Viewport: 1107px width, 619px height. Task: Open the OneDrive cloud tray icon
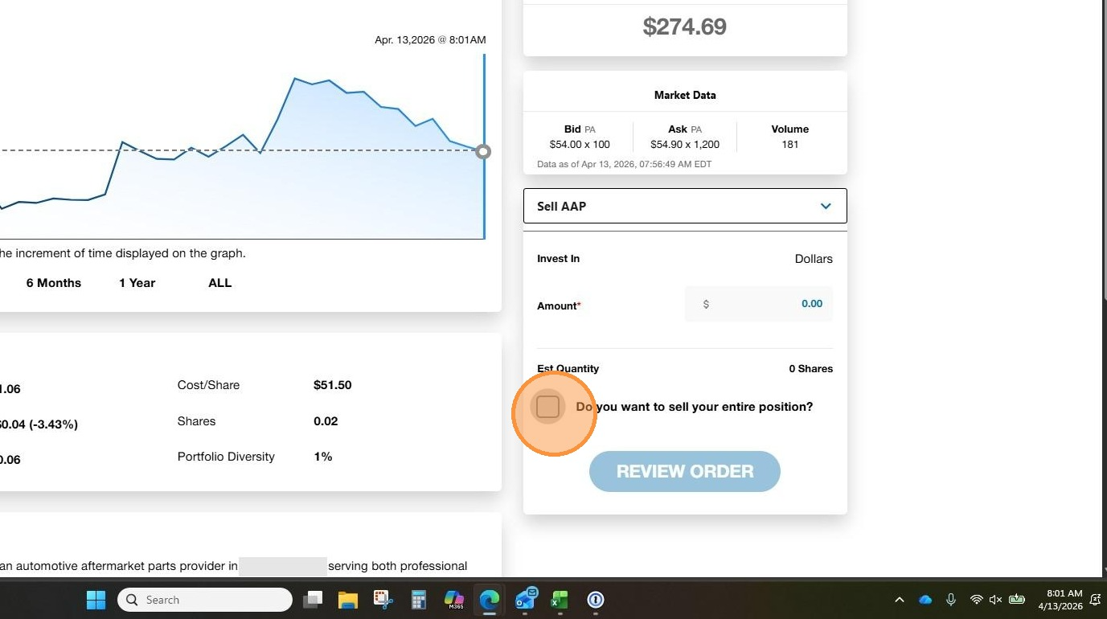[x=925, y=600]
